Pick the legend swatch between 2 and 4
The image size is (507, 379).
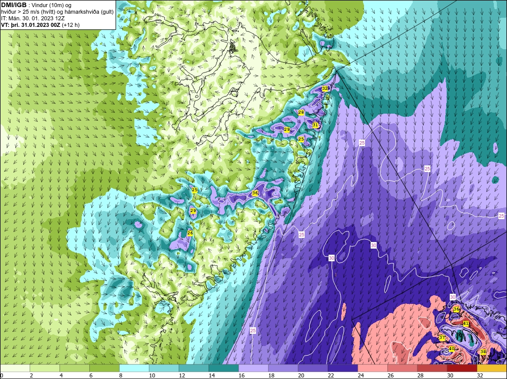[45, 368]
